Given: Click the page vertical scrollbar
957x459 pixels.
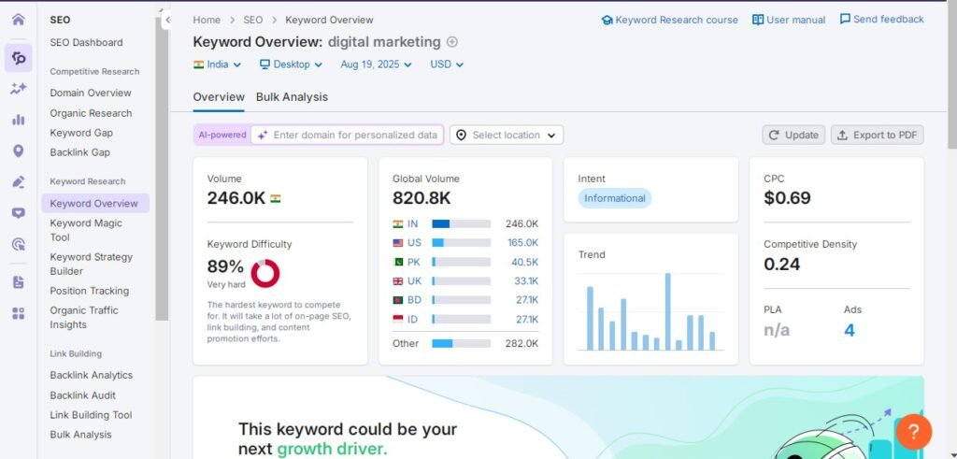Looking at the screenshot, I should (952, 73).
